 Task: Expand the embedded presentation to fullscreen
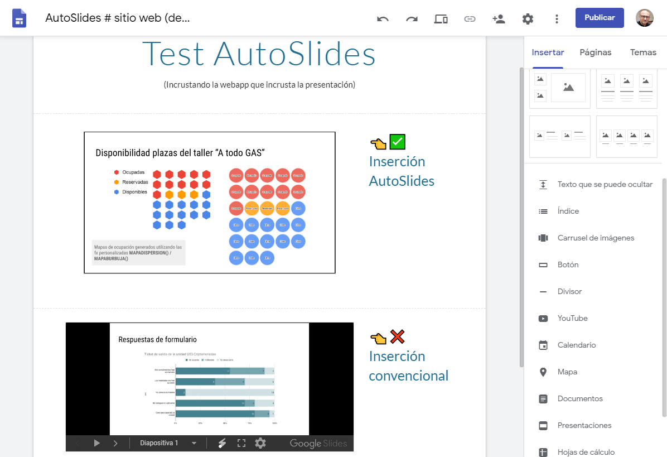[241, 443]
